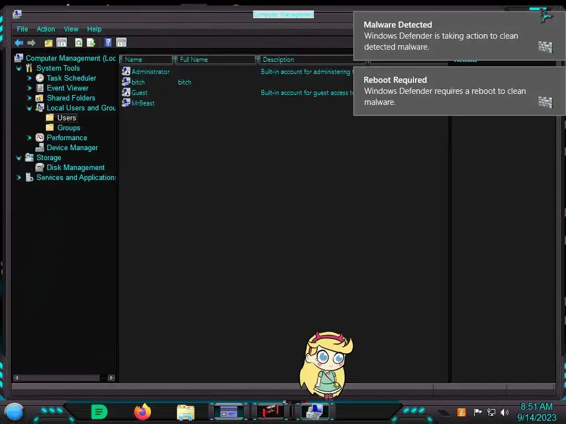Collapse the Storage tree node
This screenshot has width=566, height=424.
[19, 157]
